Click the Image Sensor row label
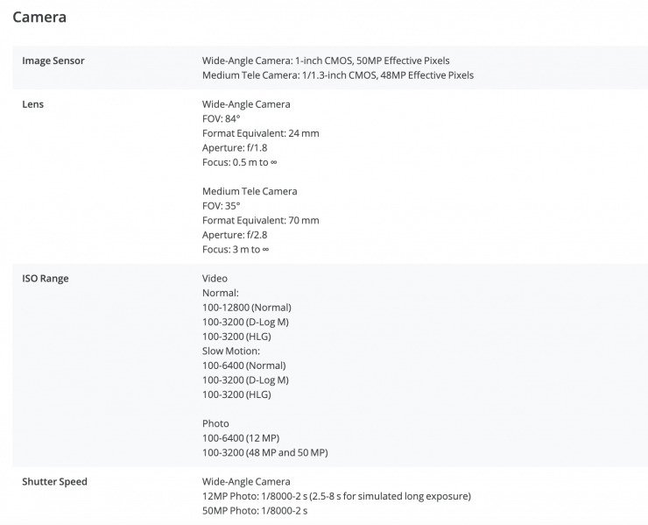 tap(53, 60)
